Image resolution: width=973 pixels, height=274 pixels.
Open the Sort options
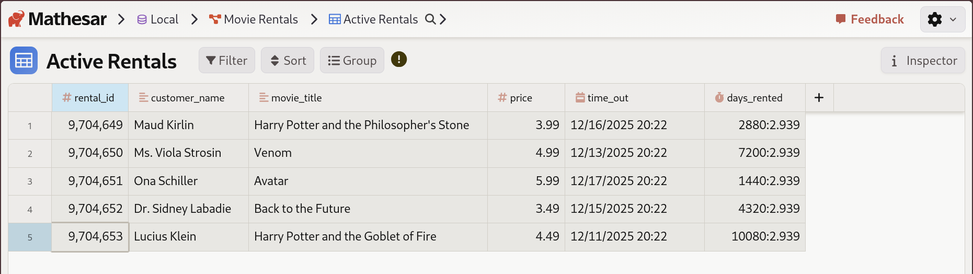point(288,61)
